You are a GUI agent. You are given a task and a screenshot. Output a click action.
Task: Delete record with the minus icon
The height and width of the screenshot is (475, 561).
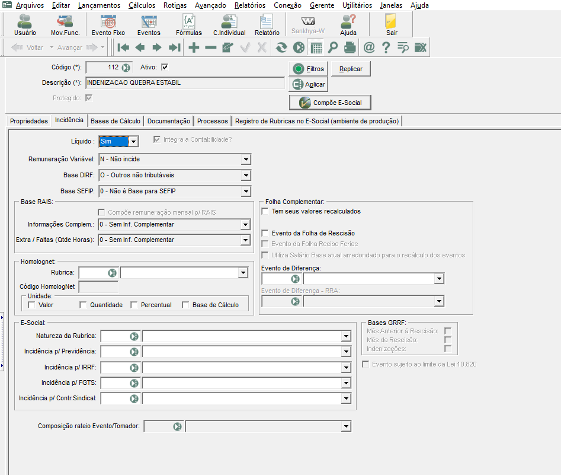point(211,47)
